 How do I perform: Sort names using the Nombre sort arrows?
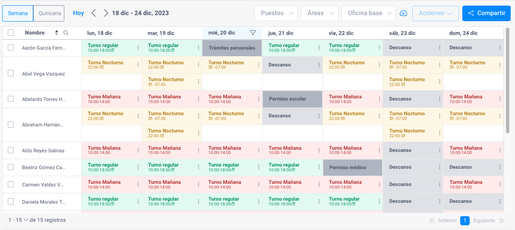[x=57, y=33]
